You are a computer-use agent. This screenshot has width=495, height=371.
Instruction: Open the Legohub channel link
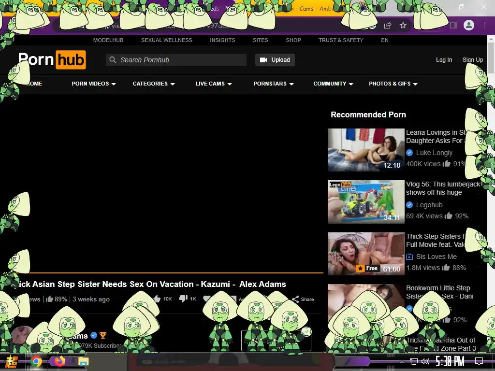coord(429,205)
